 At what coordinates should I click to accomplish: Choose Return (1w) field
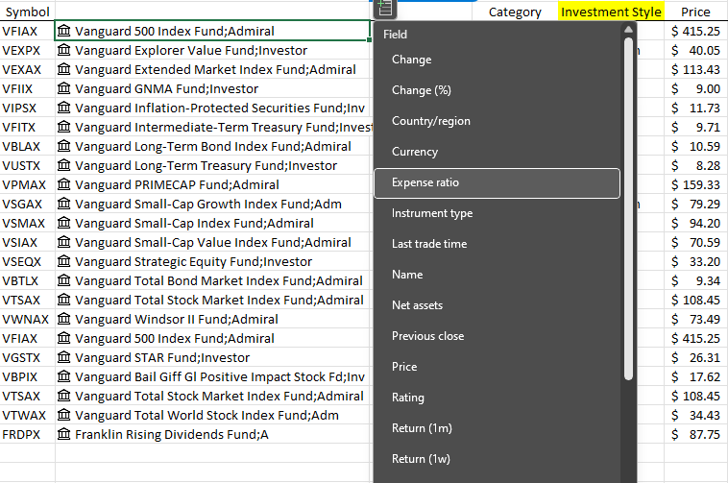click(497, 459)
